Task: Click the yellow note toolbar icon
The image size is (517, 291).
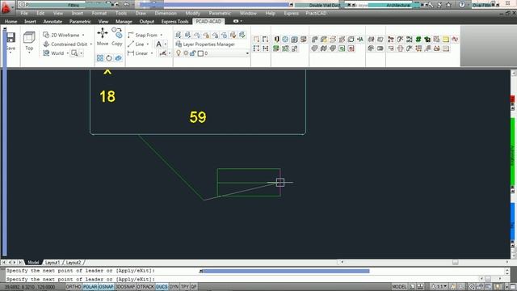Action: click(446, 40)
